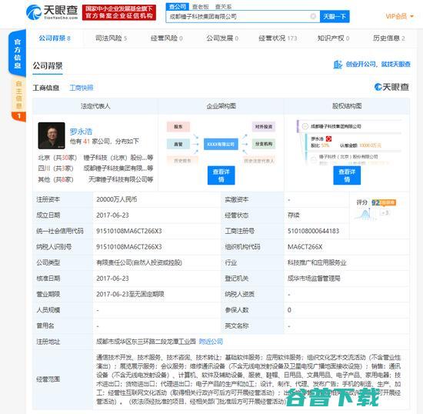Switch to the 查公司 search tab
Screen dimensions: 423x414
[x=178, y=7]
